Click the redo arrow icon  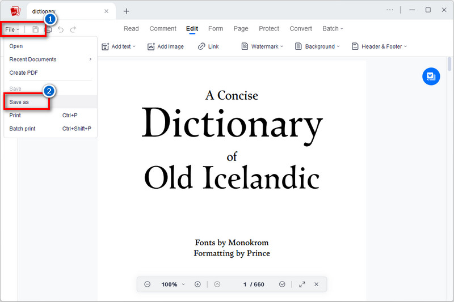[x=73, y=29]
